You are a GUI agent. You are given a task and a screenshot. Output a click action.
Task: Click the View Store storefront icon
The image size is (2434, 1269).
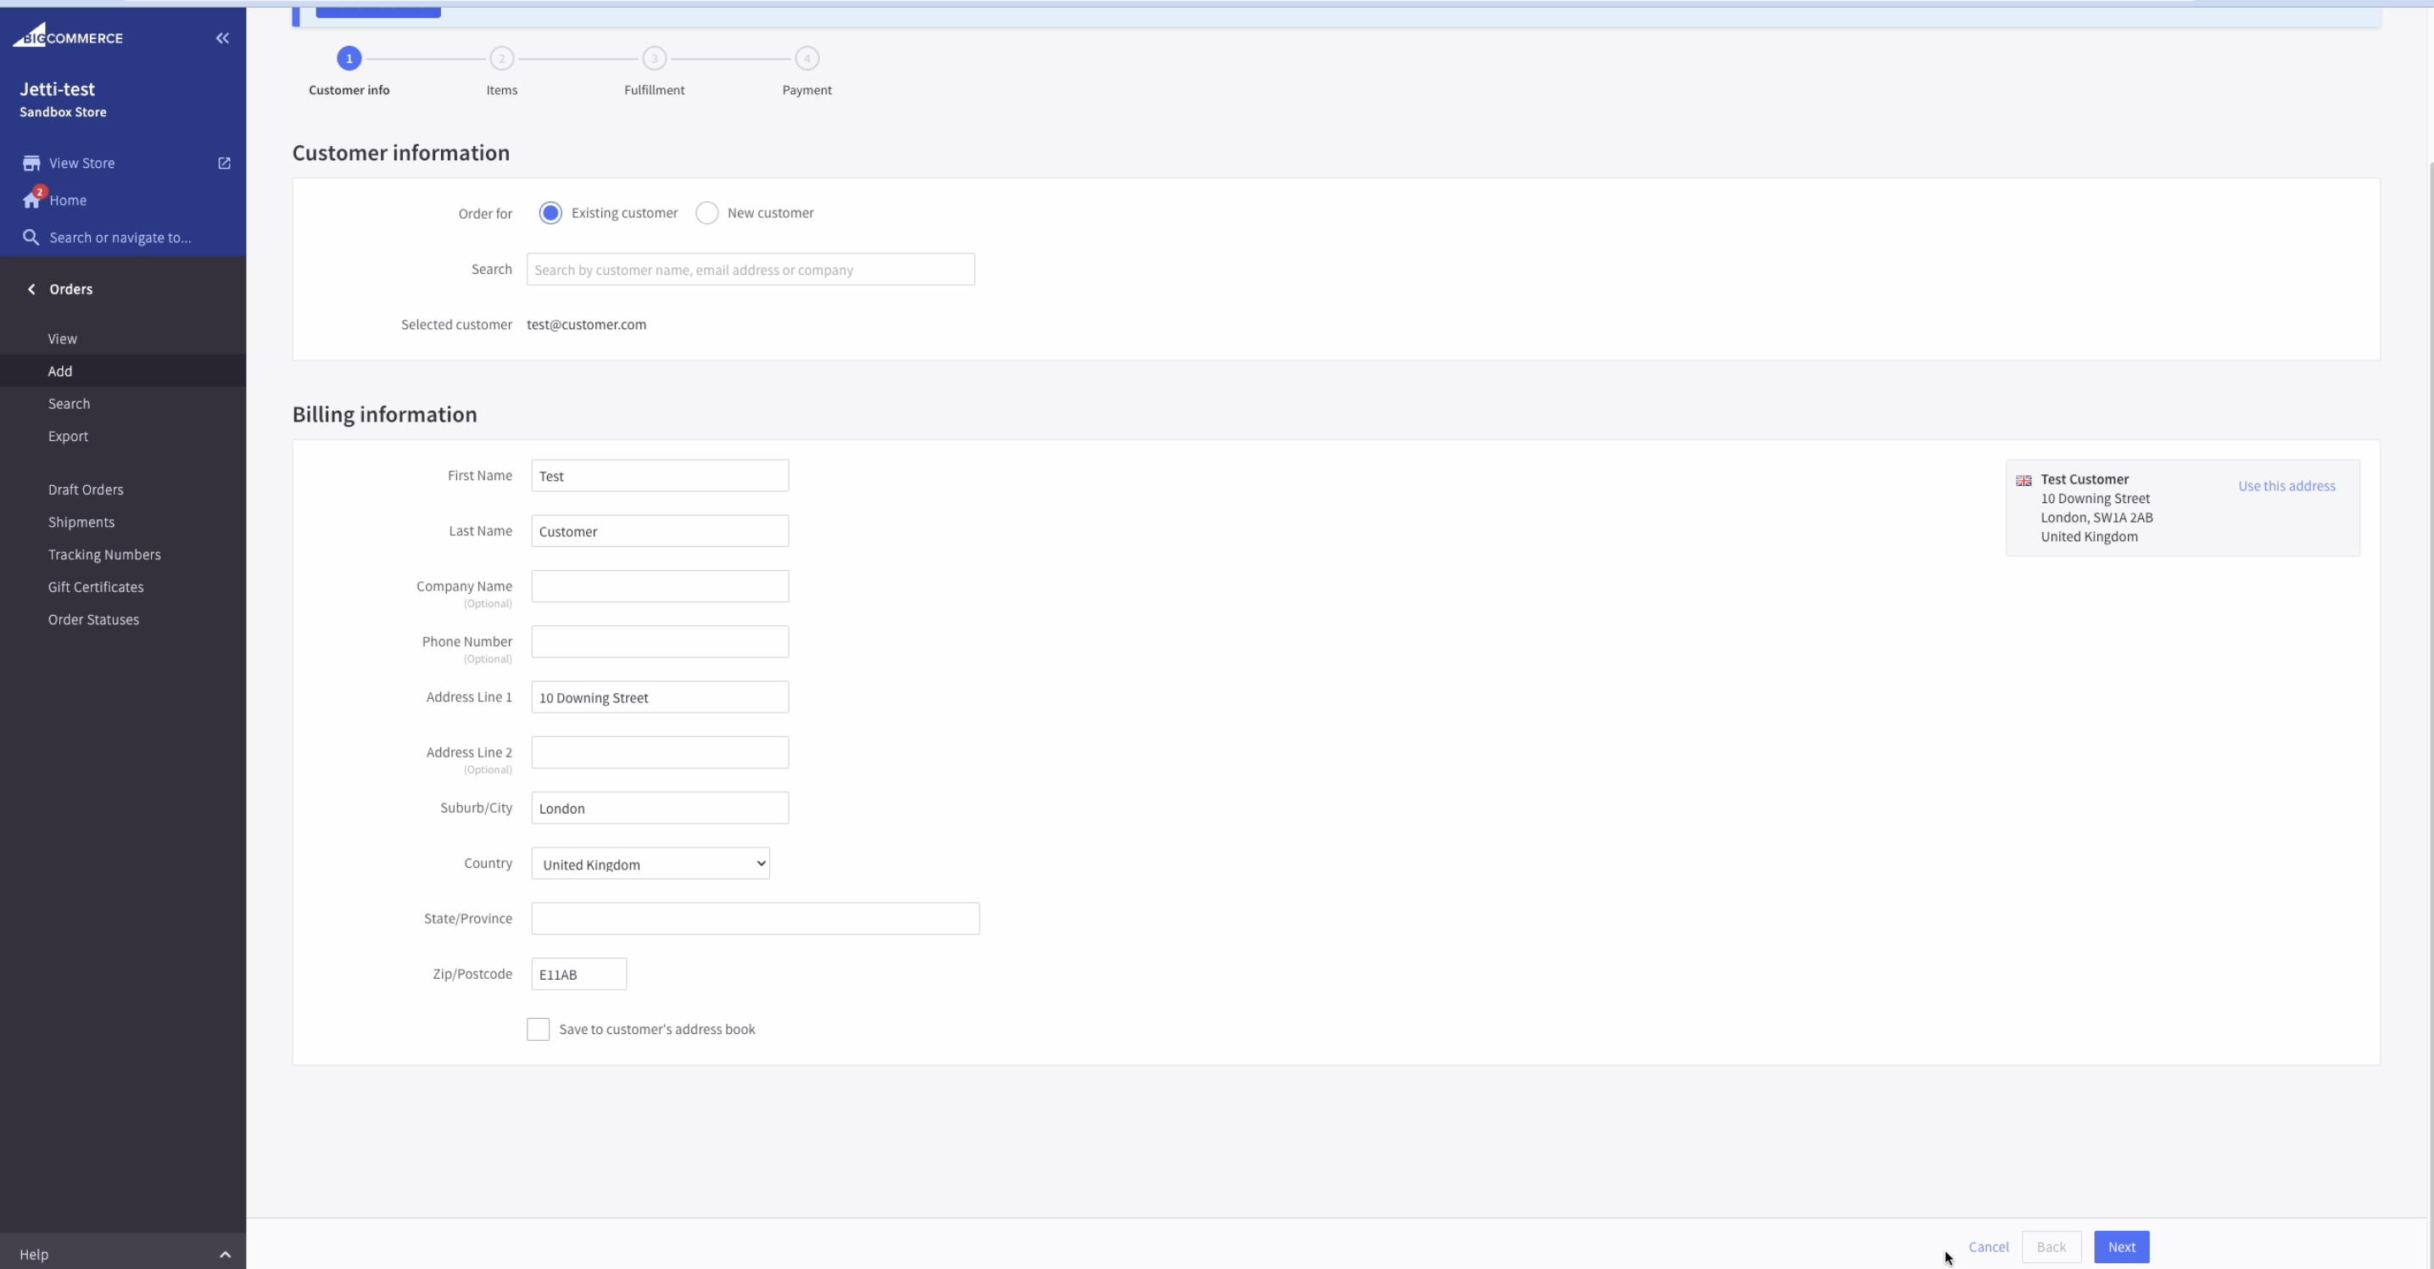(31, 163)
